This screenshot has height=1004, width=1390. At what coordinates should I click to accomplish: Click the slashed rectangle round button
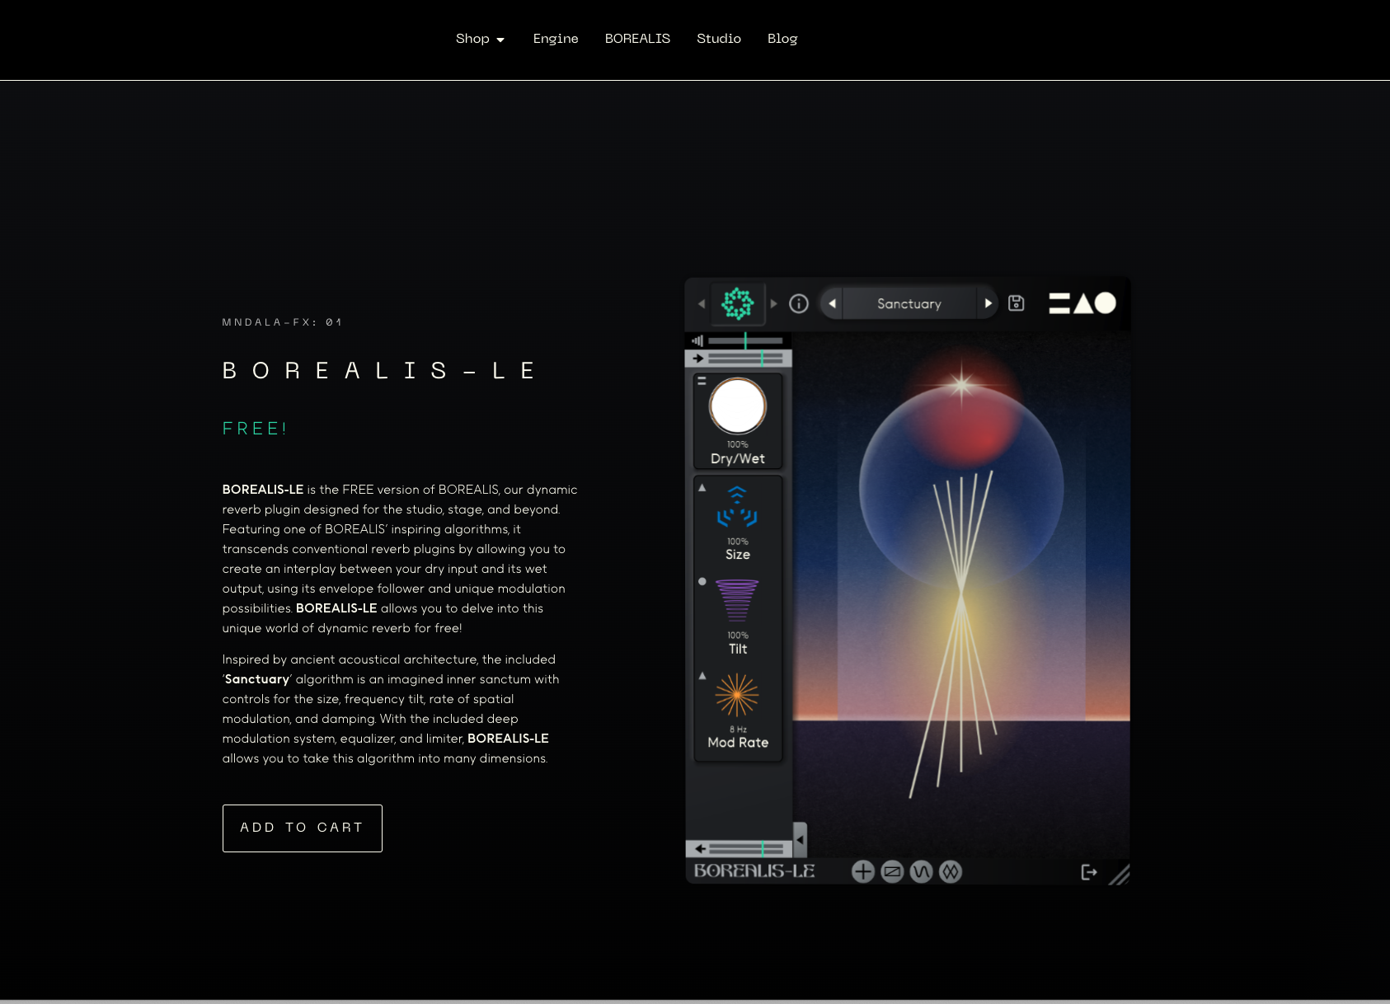click(x=892, y=872)
